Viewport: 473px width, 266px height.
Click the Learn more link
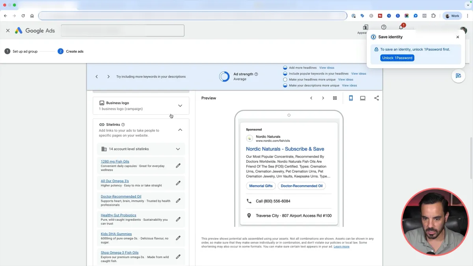(341, 247)
